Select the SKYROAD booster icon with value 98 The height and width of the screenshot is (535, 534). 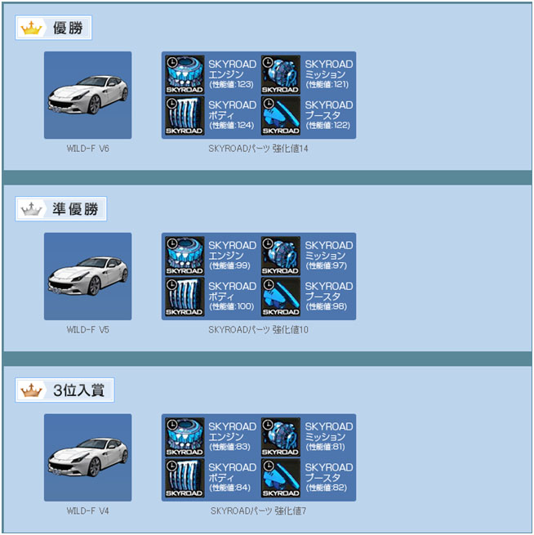tap(281, 296)
